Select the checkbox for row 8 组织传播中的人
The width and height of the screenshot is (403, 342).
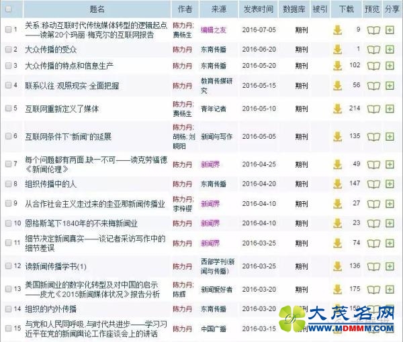(8, 184)
